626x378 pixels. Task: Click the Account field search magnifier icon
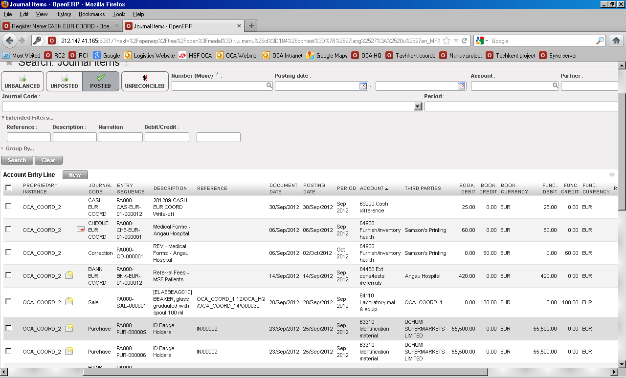[x=555, y=85]
